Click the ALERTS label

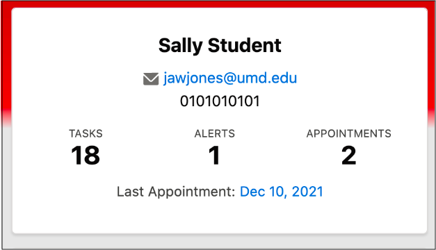215,133
